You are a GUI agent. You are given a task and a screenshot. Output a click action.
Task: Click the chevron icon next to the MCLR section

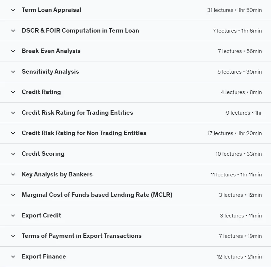pos(13,195)
